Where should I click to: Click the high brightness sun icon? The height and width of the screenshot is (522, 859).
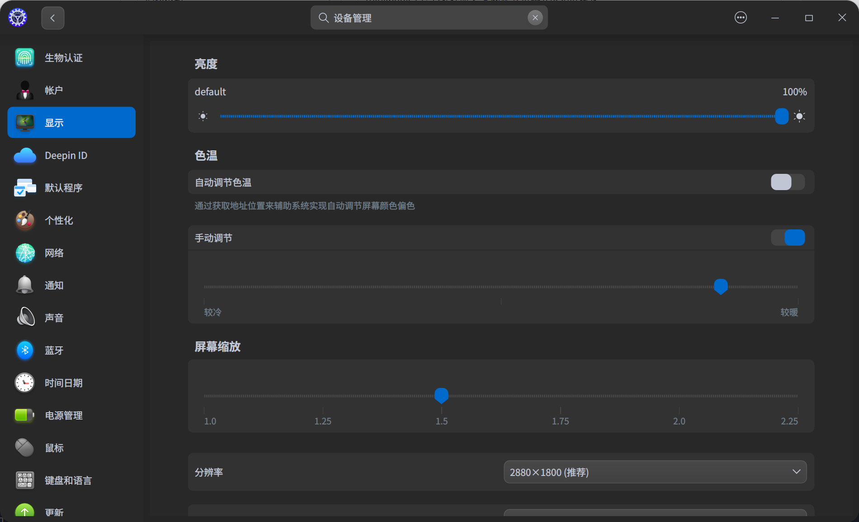coord(799,117)
